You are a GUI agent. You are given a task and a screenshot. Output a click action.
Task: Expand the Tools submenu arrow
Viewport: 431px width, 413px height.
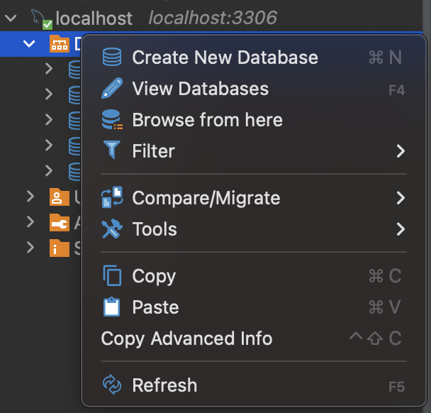401,229
